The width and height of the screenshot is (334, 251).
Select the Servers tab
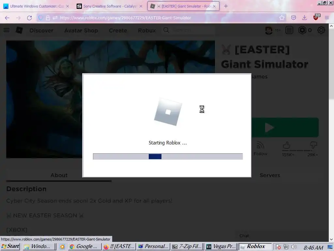[x=270, y=175]
